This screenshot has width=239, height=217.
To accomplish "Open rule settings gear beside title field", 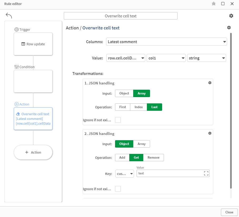I will click(231, 16).
